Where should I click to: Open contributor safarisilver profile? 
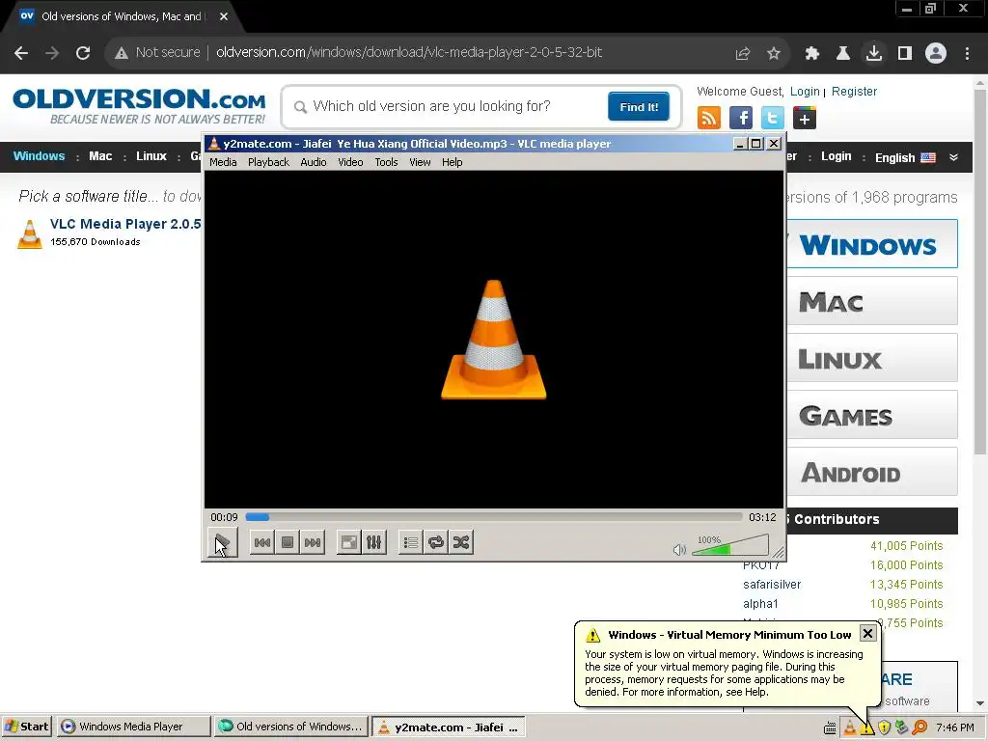(x=772, y=584)
